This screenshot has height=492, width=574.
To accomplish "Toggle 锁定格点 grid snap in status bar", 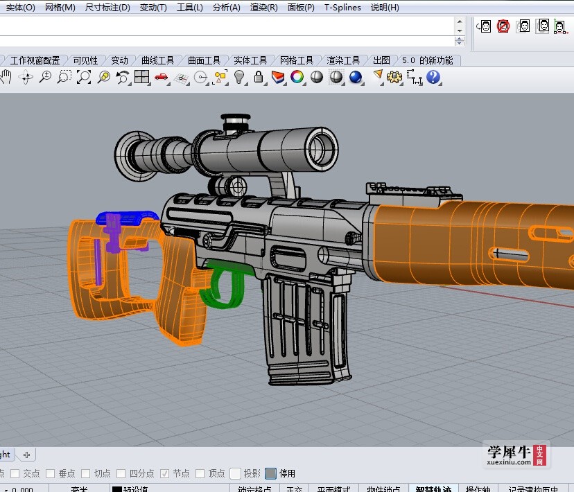I will click(254, 489).
